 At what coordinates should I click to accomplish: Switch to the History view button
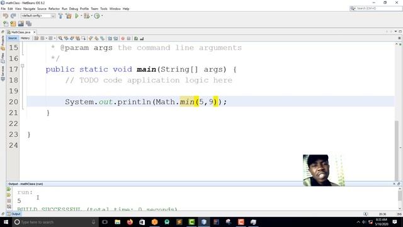(x=25, y=38)
